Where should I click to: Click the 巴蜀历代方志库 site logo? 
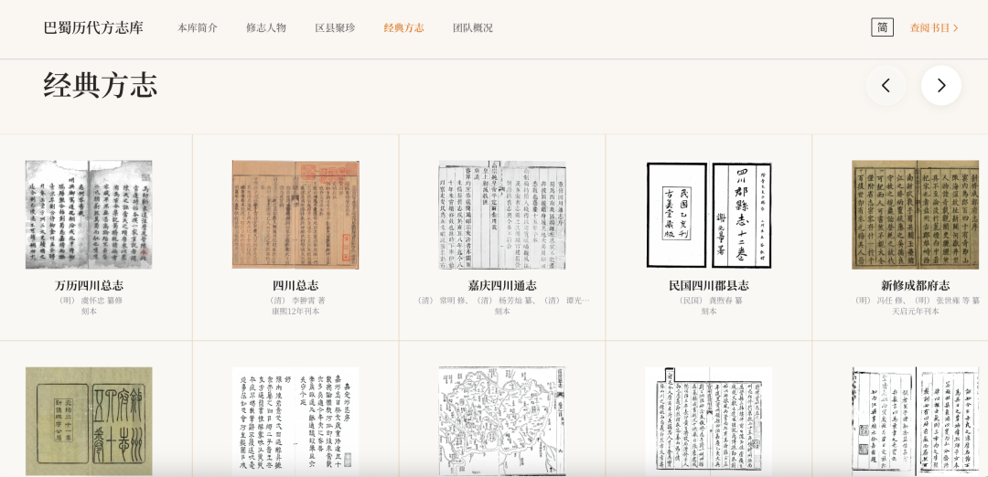pyautogui.click(x=93, y=27)
